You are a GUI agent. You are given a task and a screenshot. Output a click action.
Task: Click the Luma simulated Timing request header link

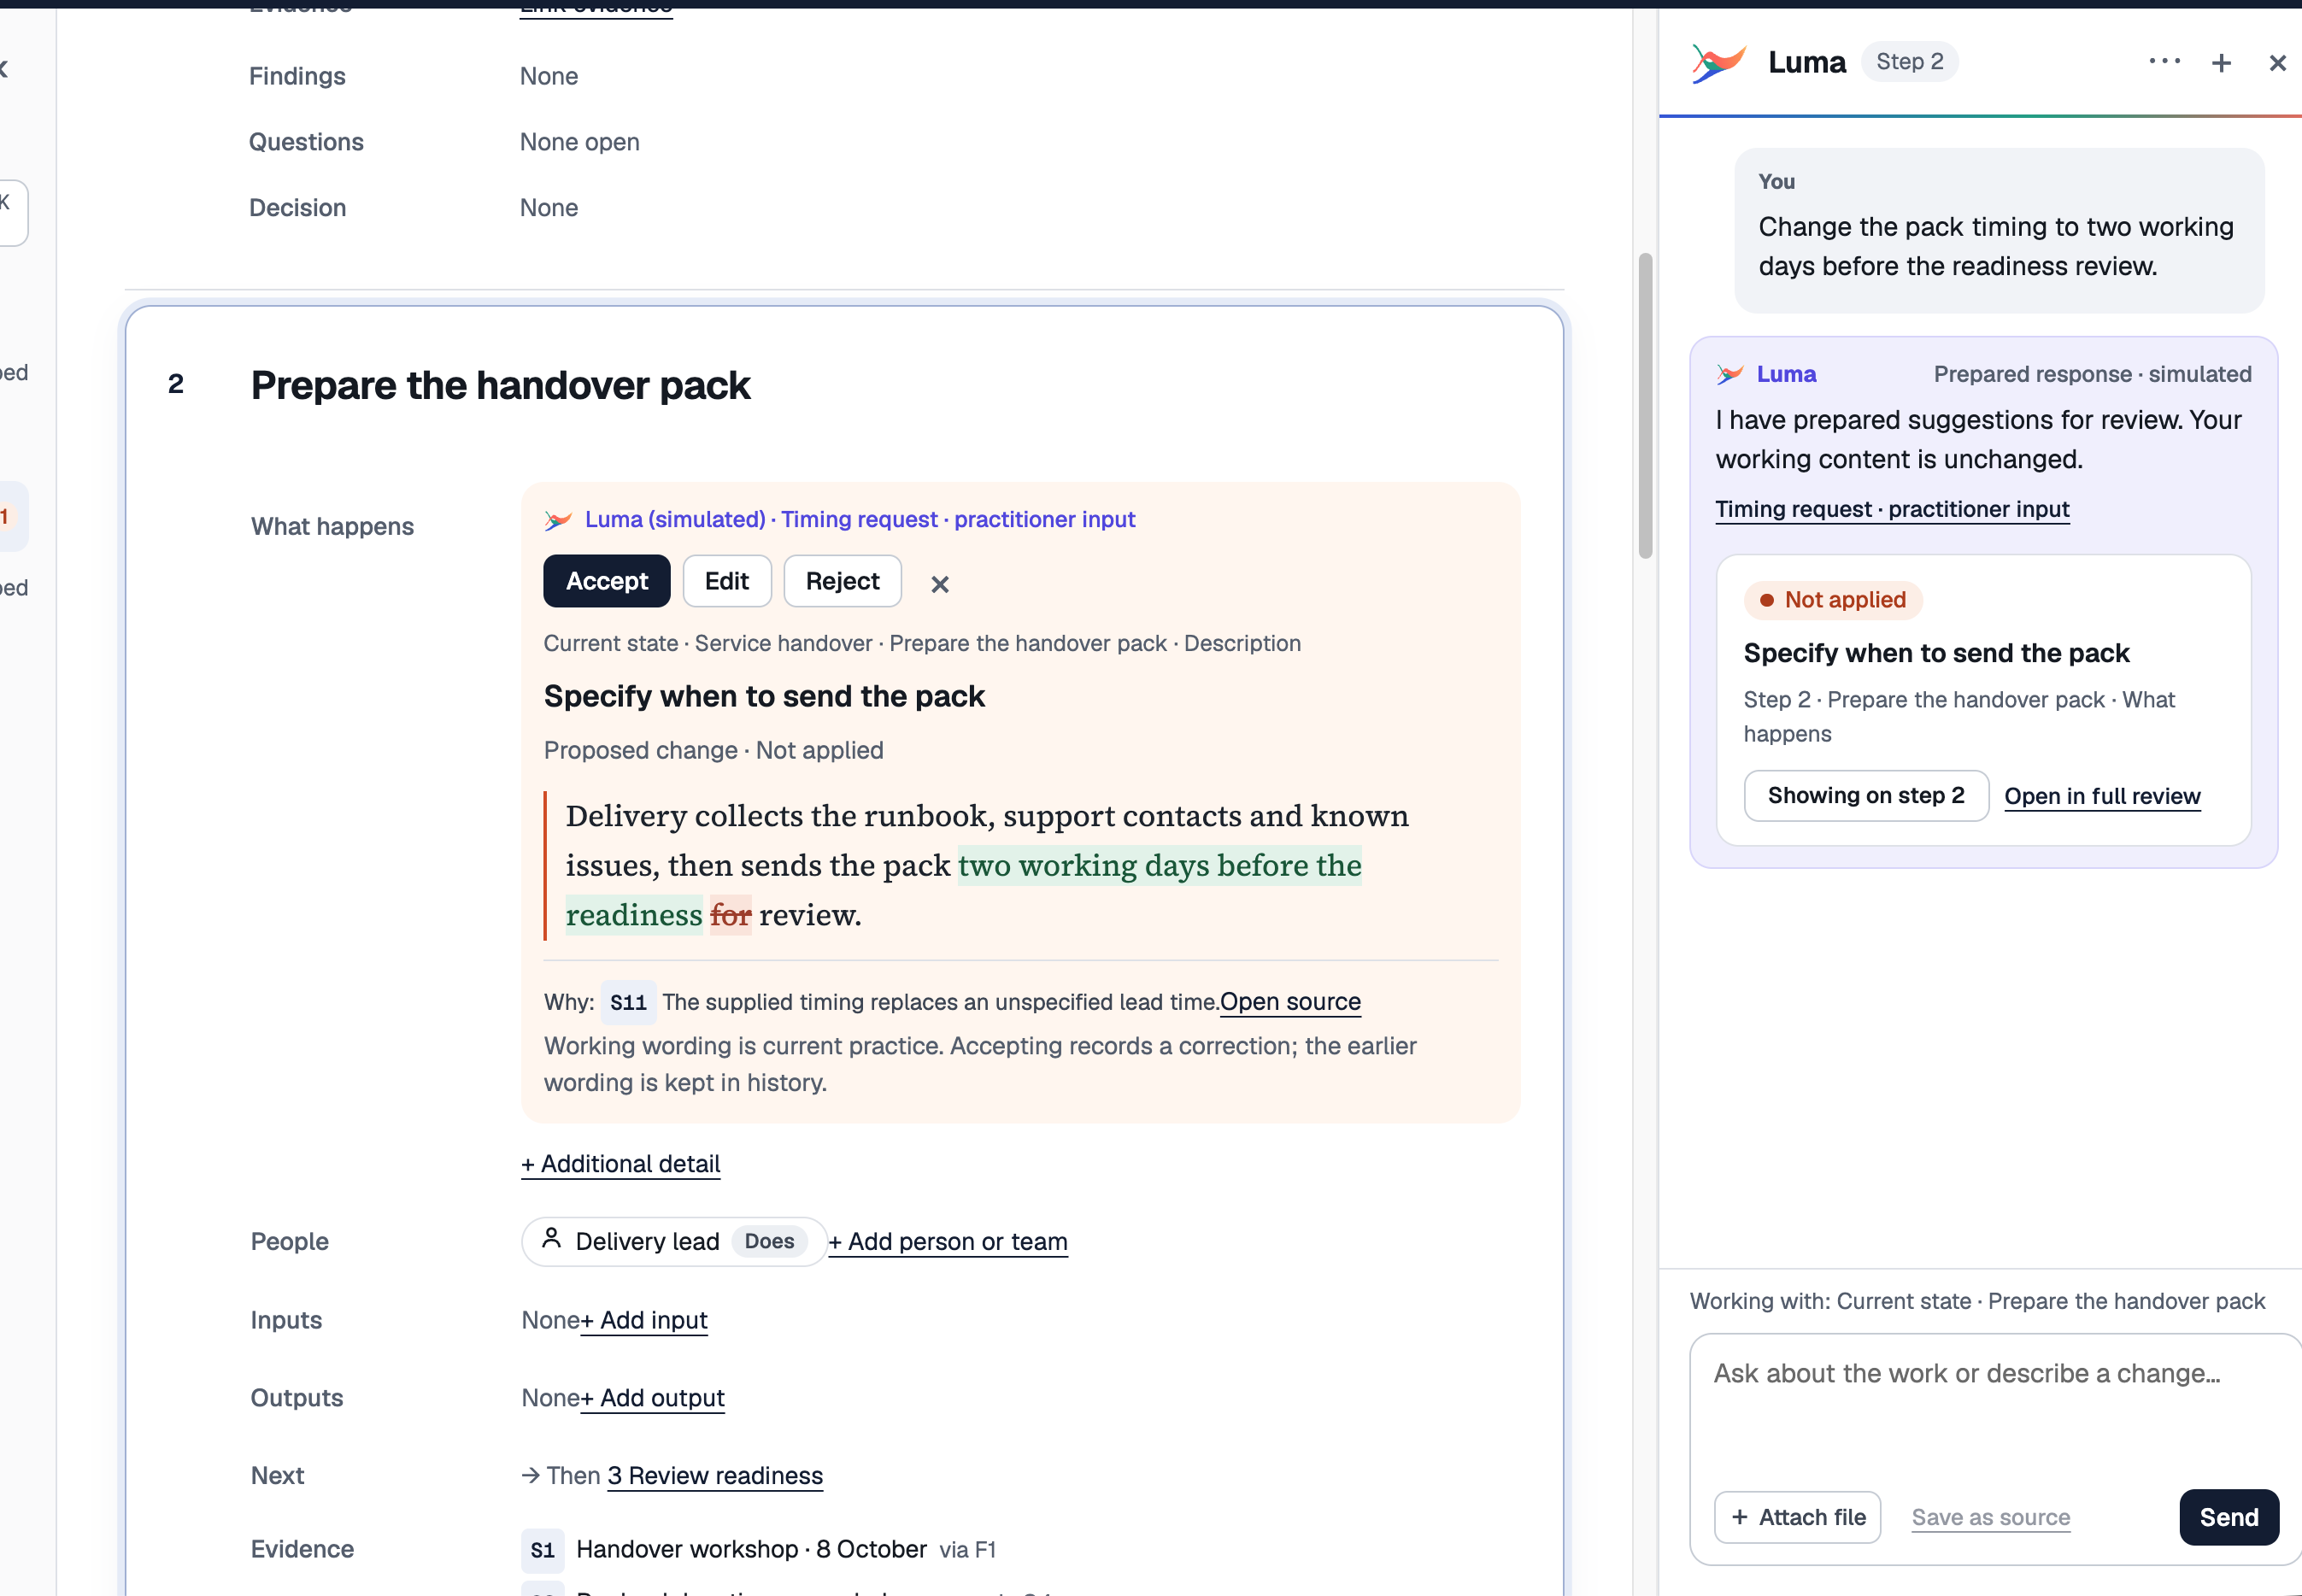click(859, 520)
